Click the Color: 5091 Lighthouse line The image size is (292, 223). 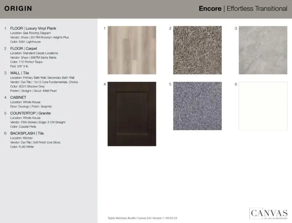[x=25, y=42]
